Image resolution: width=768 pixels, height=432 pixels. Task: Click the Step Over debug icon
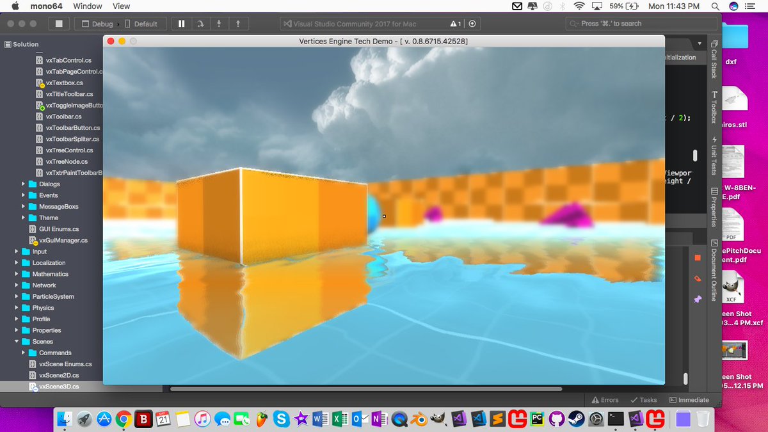pos(200,24)
